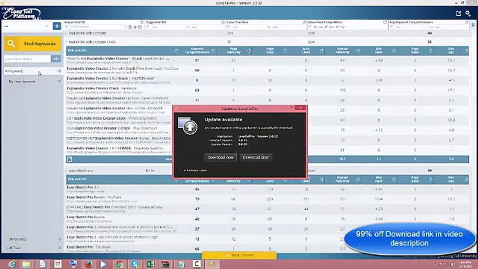Screen dimensions: 478x269
Task: Open the 'Easy Sketch Pro Review - YouTube' result
Action: [94, 197]
